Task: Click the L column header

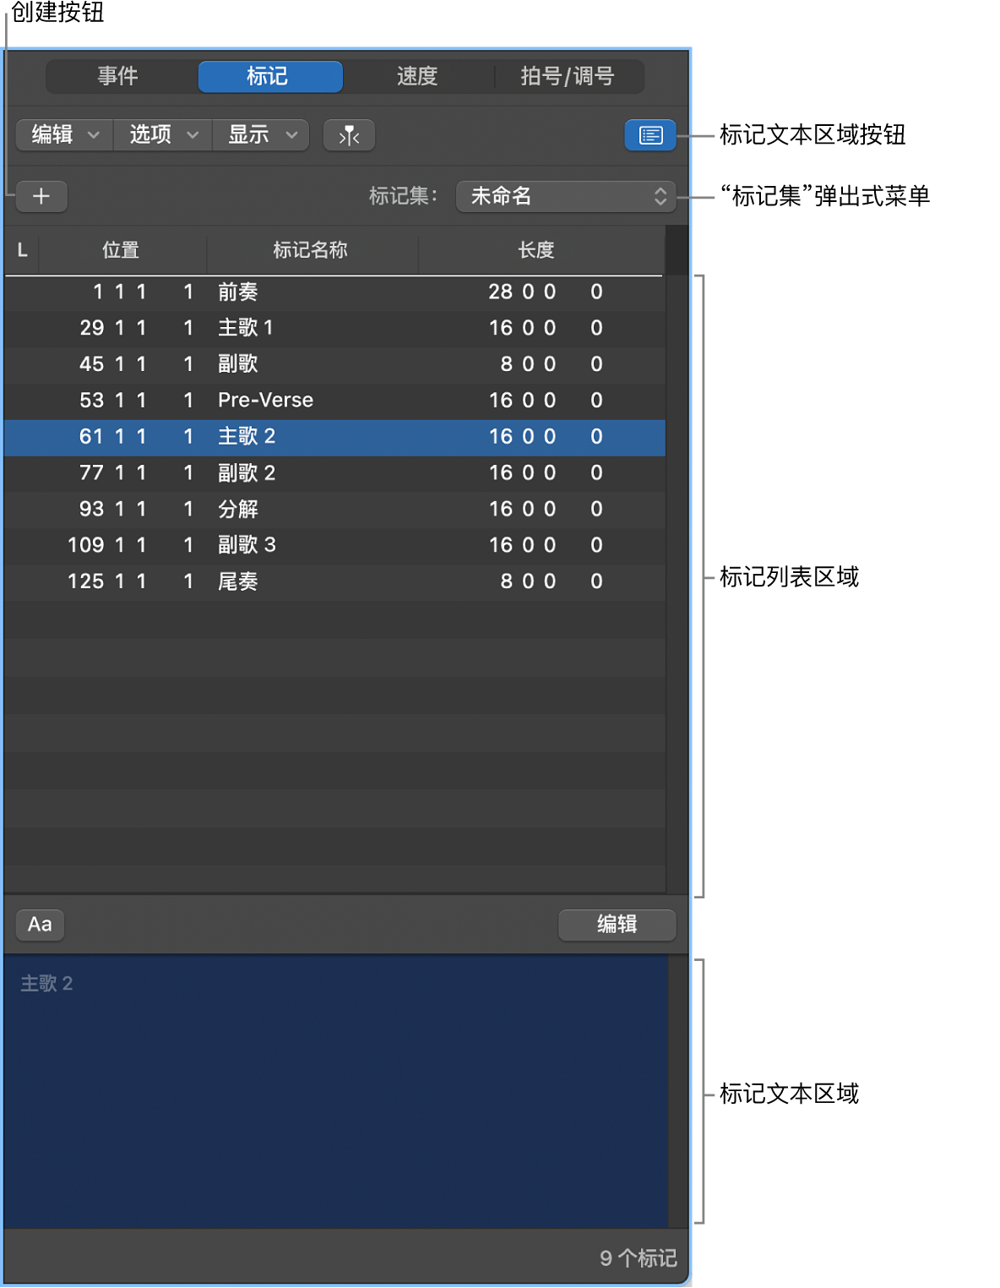Action: pos(21,250)
